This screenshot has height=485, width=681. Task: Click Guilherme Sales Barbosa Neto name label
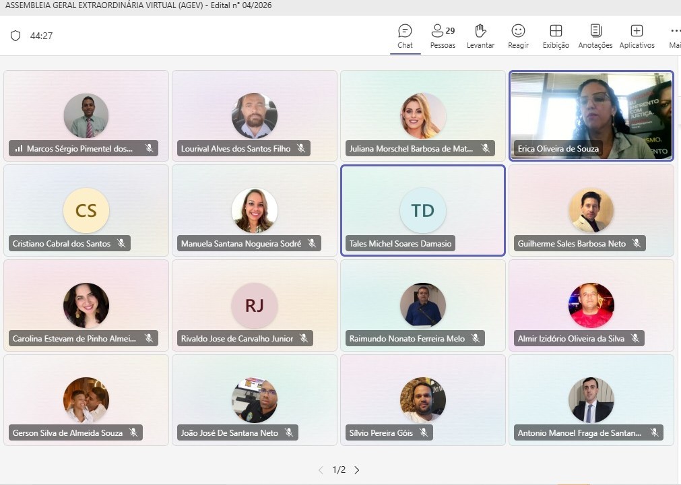tap(572, 244)
